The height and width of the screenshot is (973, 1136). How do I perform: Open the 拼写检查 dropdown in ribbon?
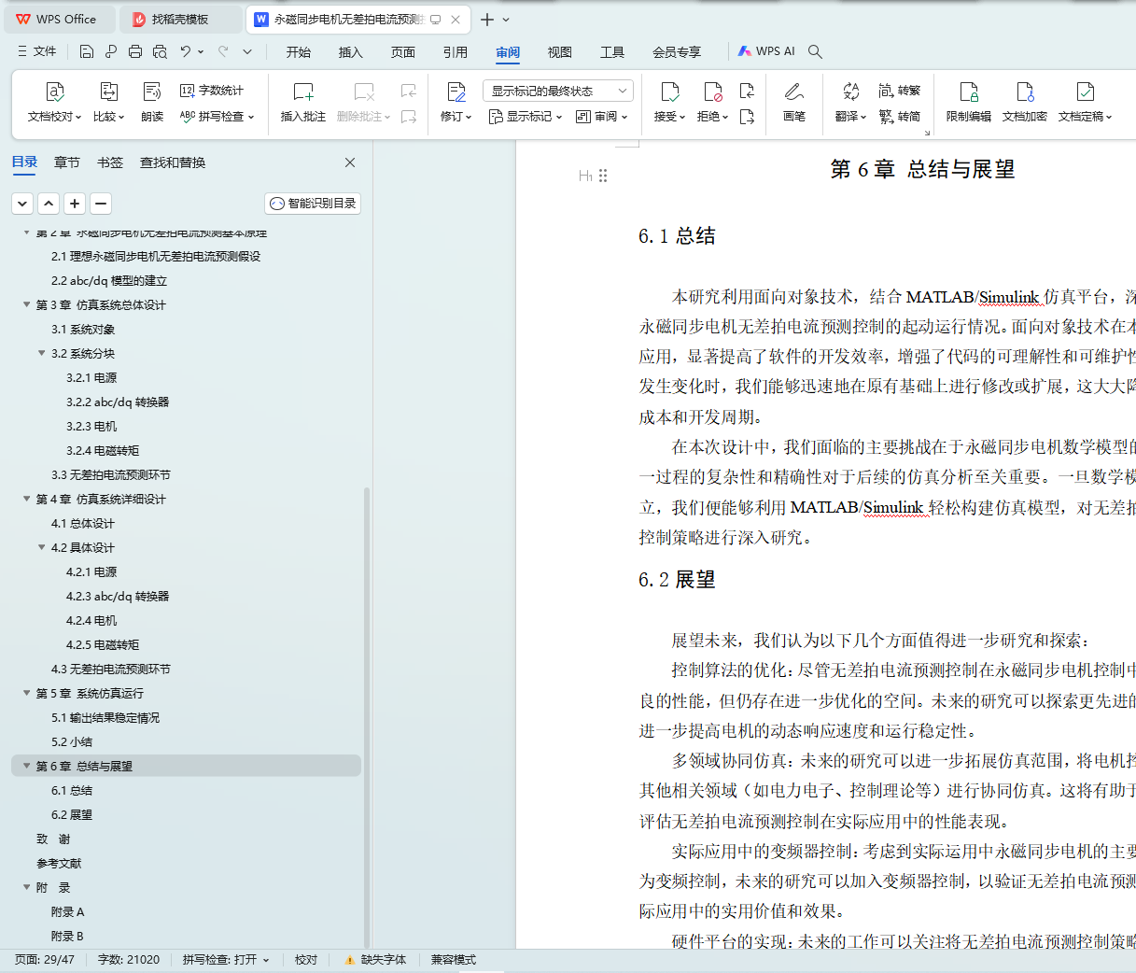(217, 117)
